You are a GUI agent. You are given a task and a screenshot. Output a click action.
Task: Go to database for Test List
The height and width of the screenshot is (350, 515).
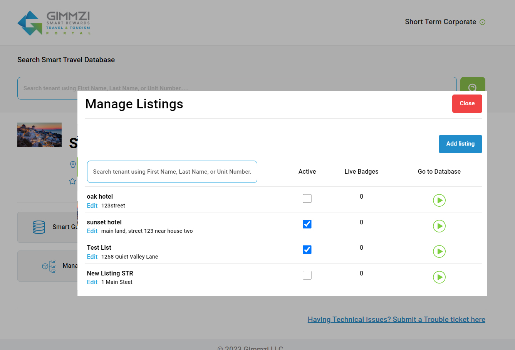tap(439, 251)
